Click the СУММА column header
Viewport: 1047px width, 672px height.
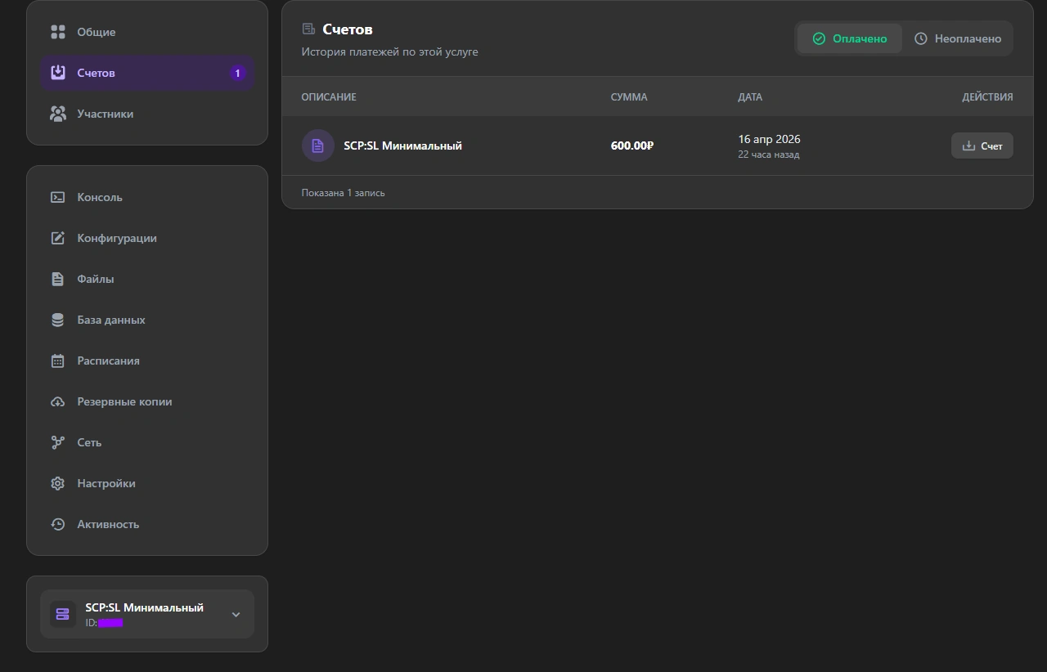coord(629,96)
